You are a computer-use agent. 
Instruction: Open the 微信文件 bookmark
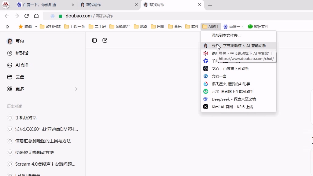coord(258,27)
